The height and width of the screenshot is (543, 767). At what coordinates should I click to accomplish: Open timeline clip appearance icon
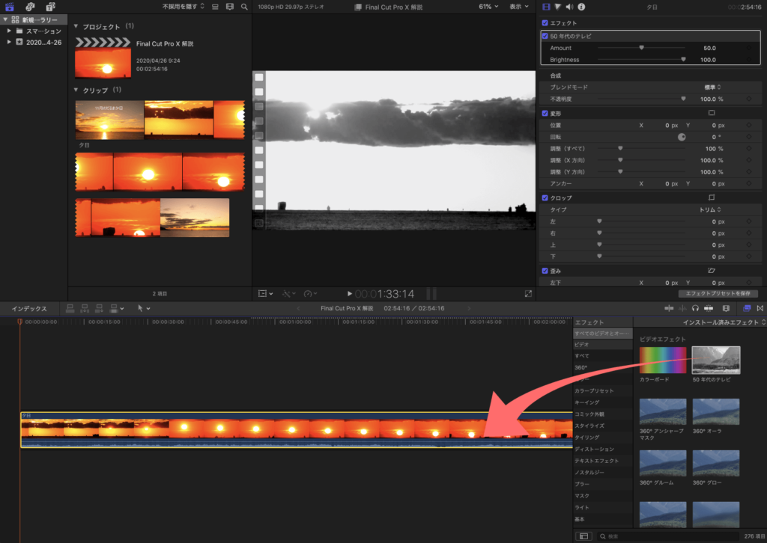coord(726,308)
